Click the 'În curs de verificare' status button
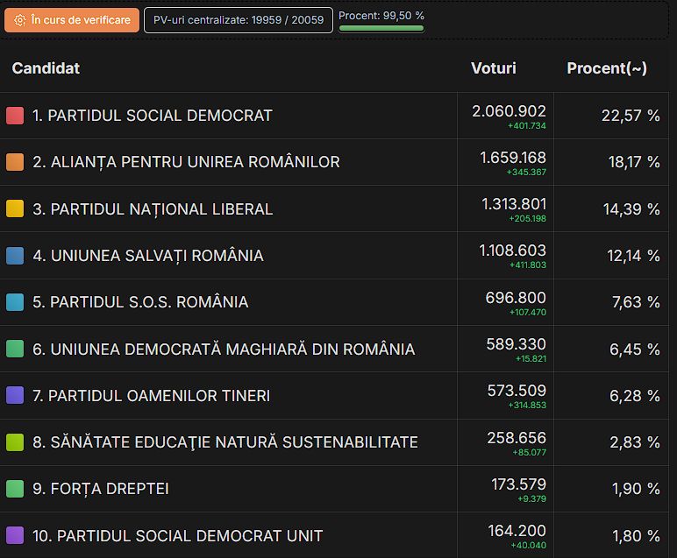This screenshot has width=677, height=558. point(72,20)
